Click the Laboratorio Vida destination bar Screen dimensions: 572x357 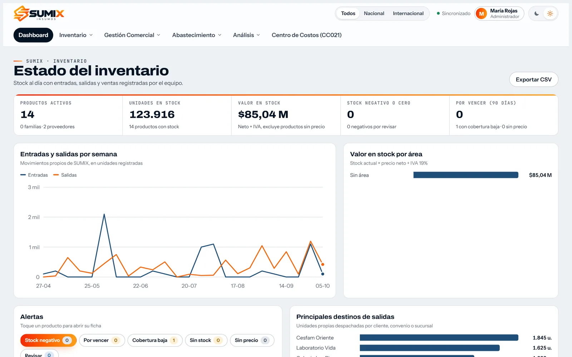click(430, 348)
